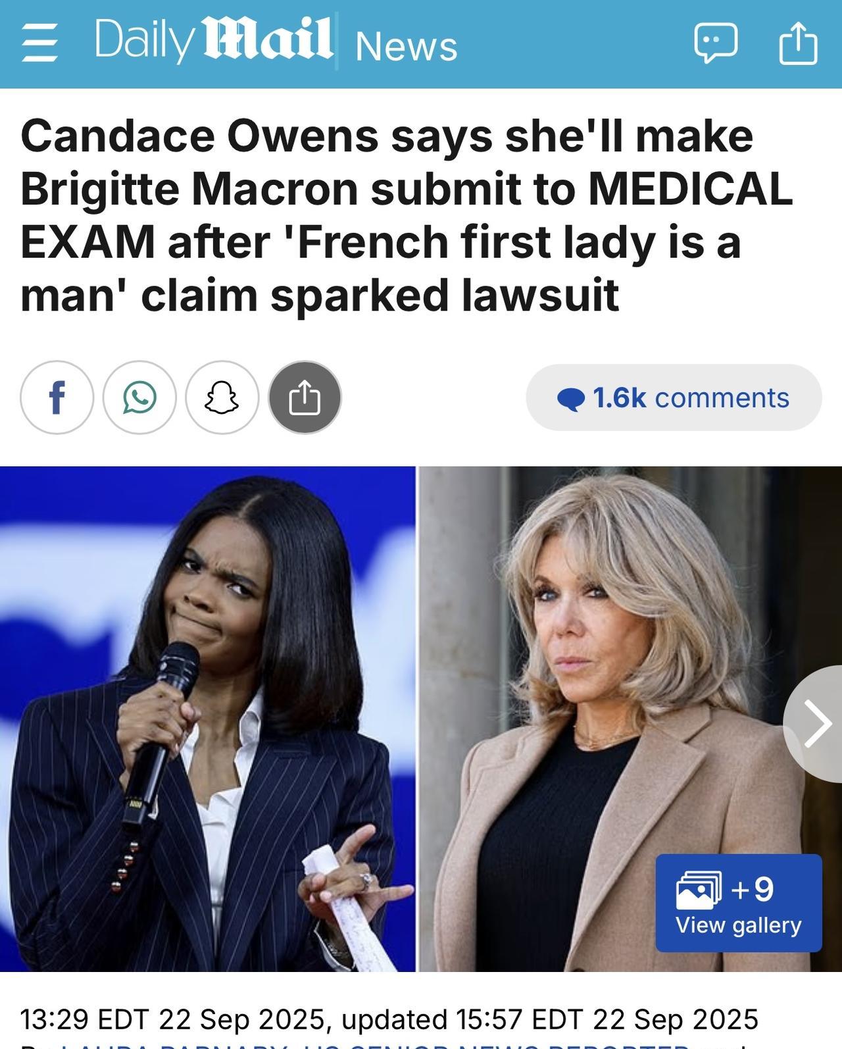Open photo of blonde woman in beige coat
842x1049 pixels.
[630, 719]
